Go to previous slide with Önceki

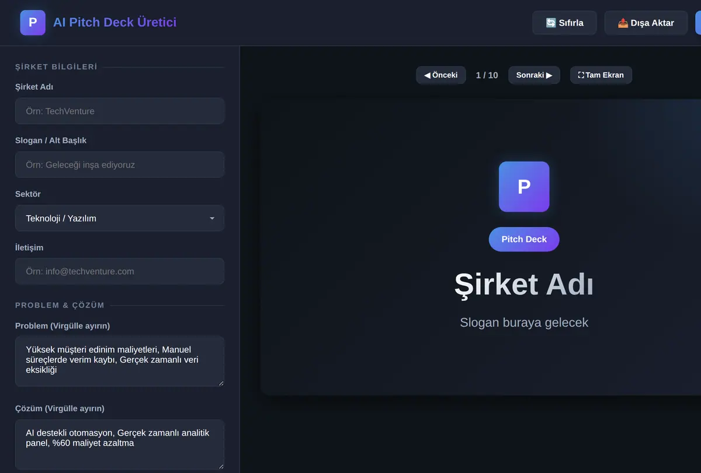point(440,75)
